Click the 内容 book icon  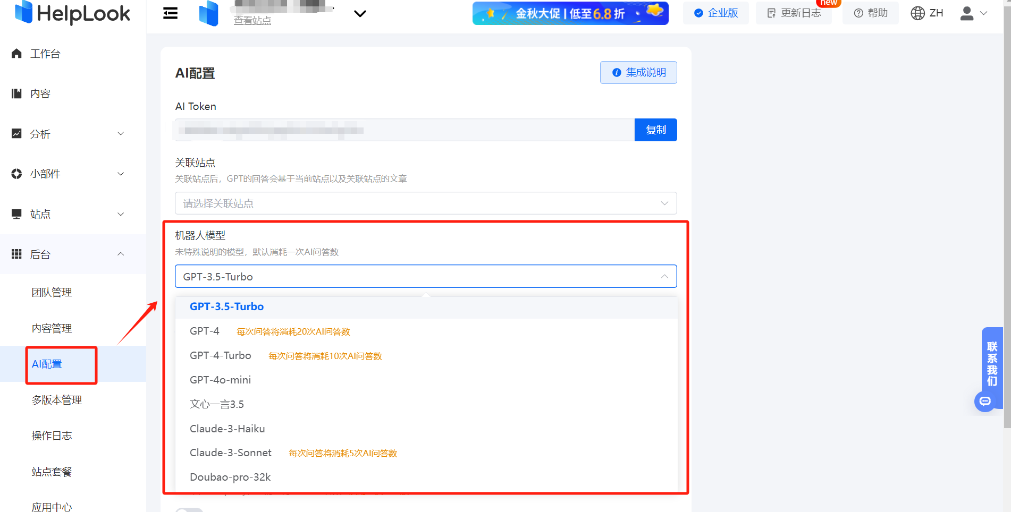(x=16, y=93)
